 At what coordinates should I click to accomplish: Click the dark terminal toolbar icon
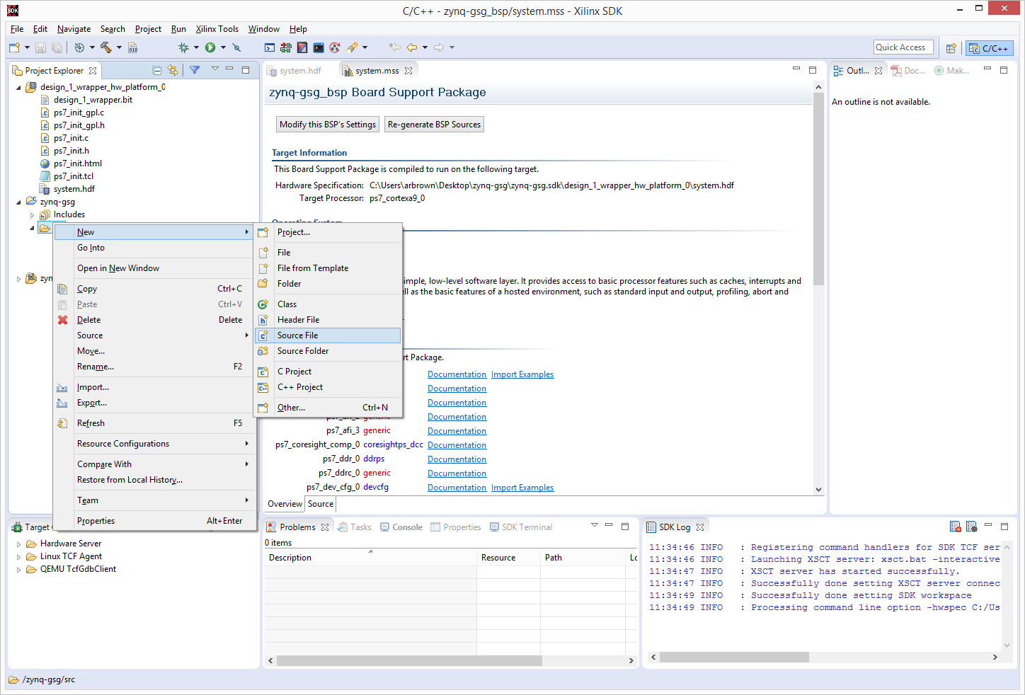click(x=319, y=47)
